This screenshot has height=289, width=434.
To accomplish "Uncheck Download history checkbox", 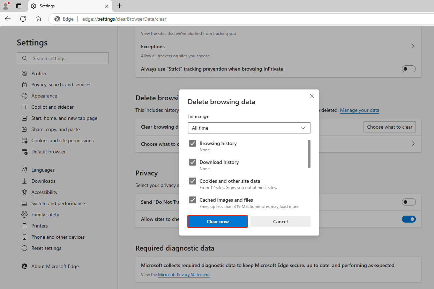I will [x=193, y=162].
